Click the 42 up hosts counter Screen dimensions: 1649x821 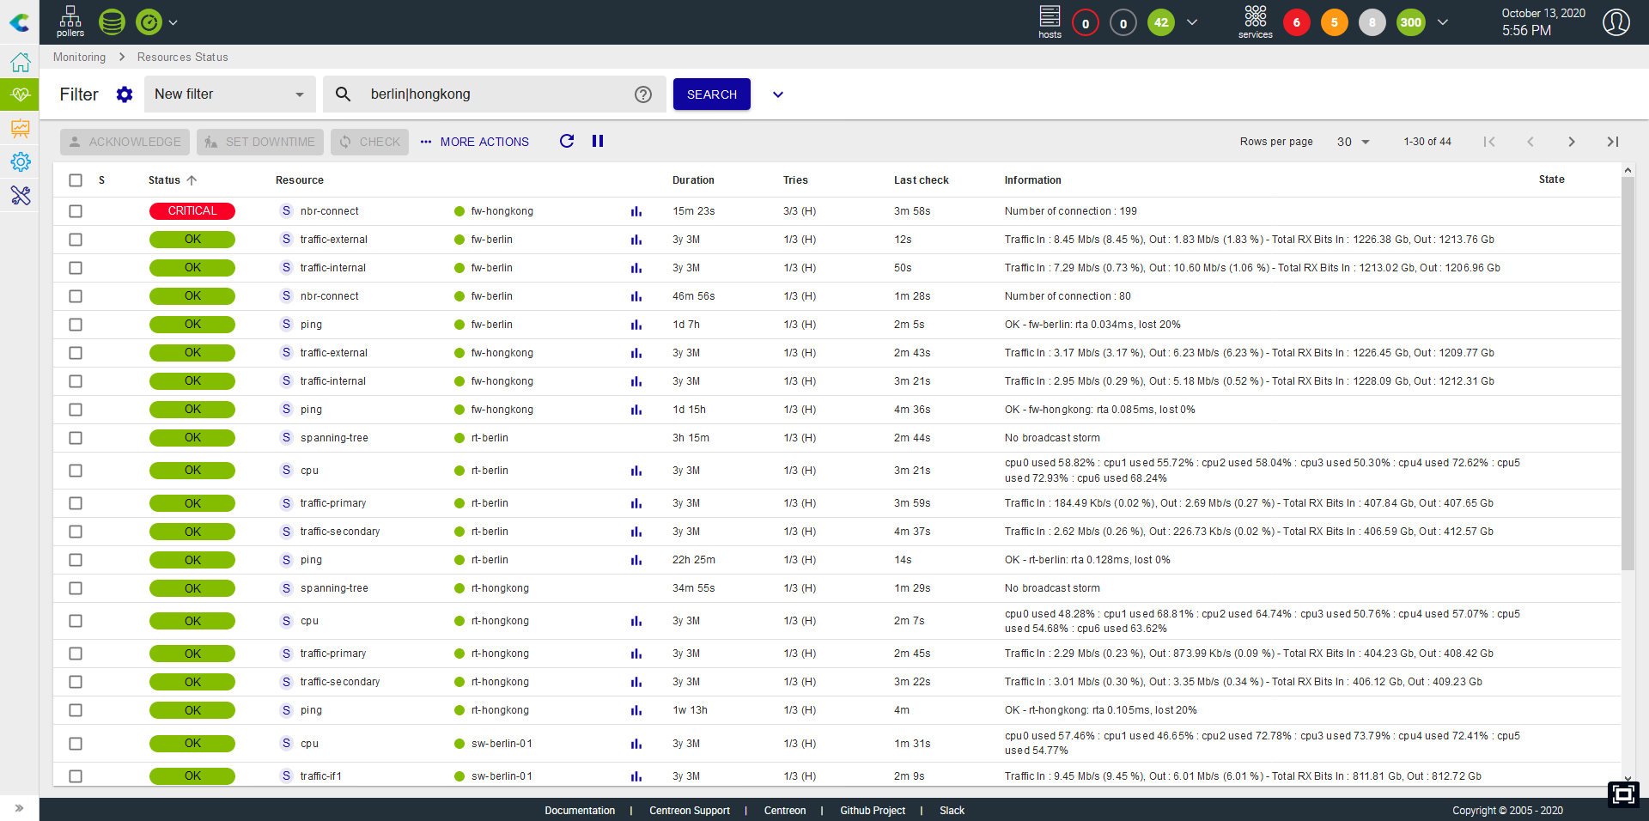(1161, 22)
